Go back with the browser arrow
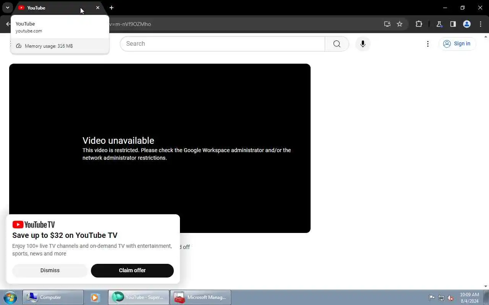 pyautogui.click(x=8, y=24)
